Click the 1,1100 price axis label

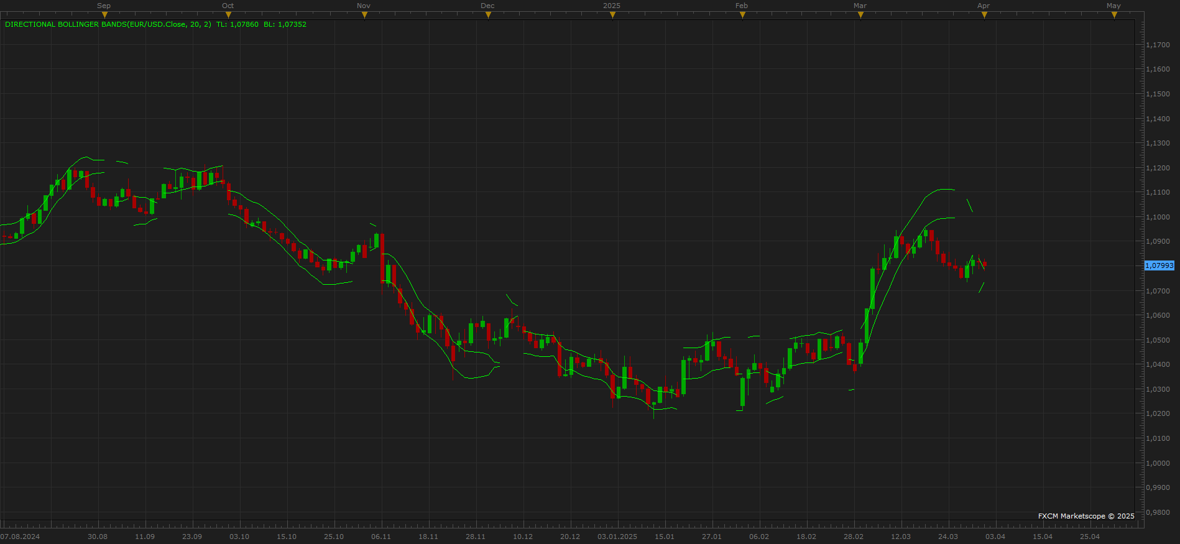click(x=1158, y=192)
